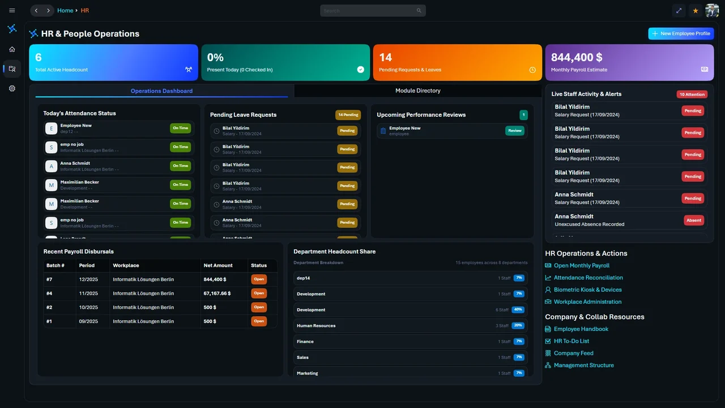This screenshot has width=725, height=408.
Task: Click the icon beside Company Feed
Action: (x=548, y=353)
